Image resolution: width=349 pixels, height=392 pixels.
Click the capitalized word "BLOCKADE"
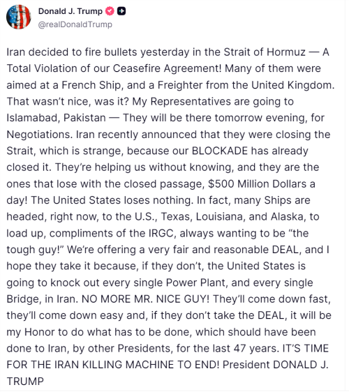click(x=220, y=151)
